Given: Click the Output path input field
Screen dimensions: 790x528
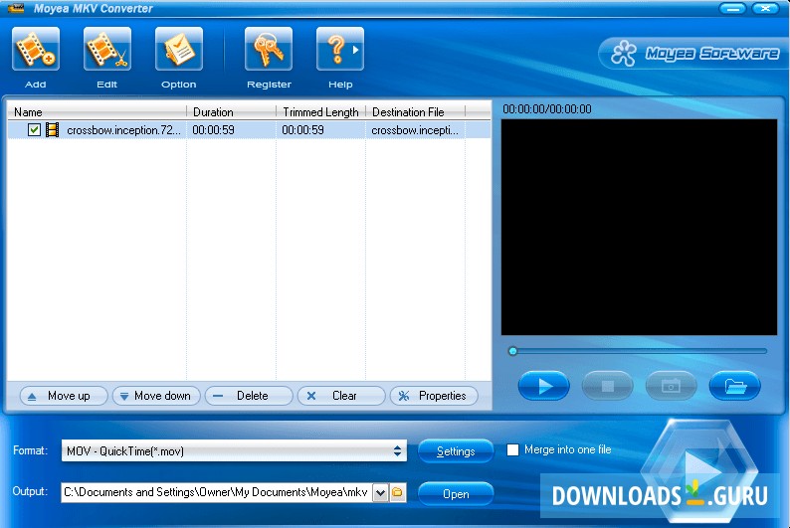Looking at the screenshot, I should pyautogui.click(x=217, y=492).
